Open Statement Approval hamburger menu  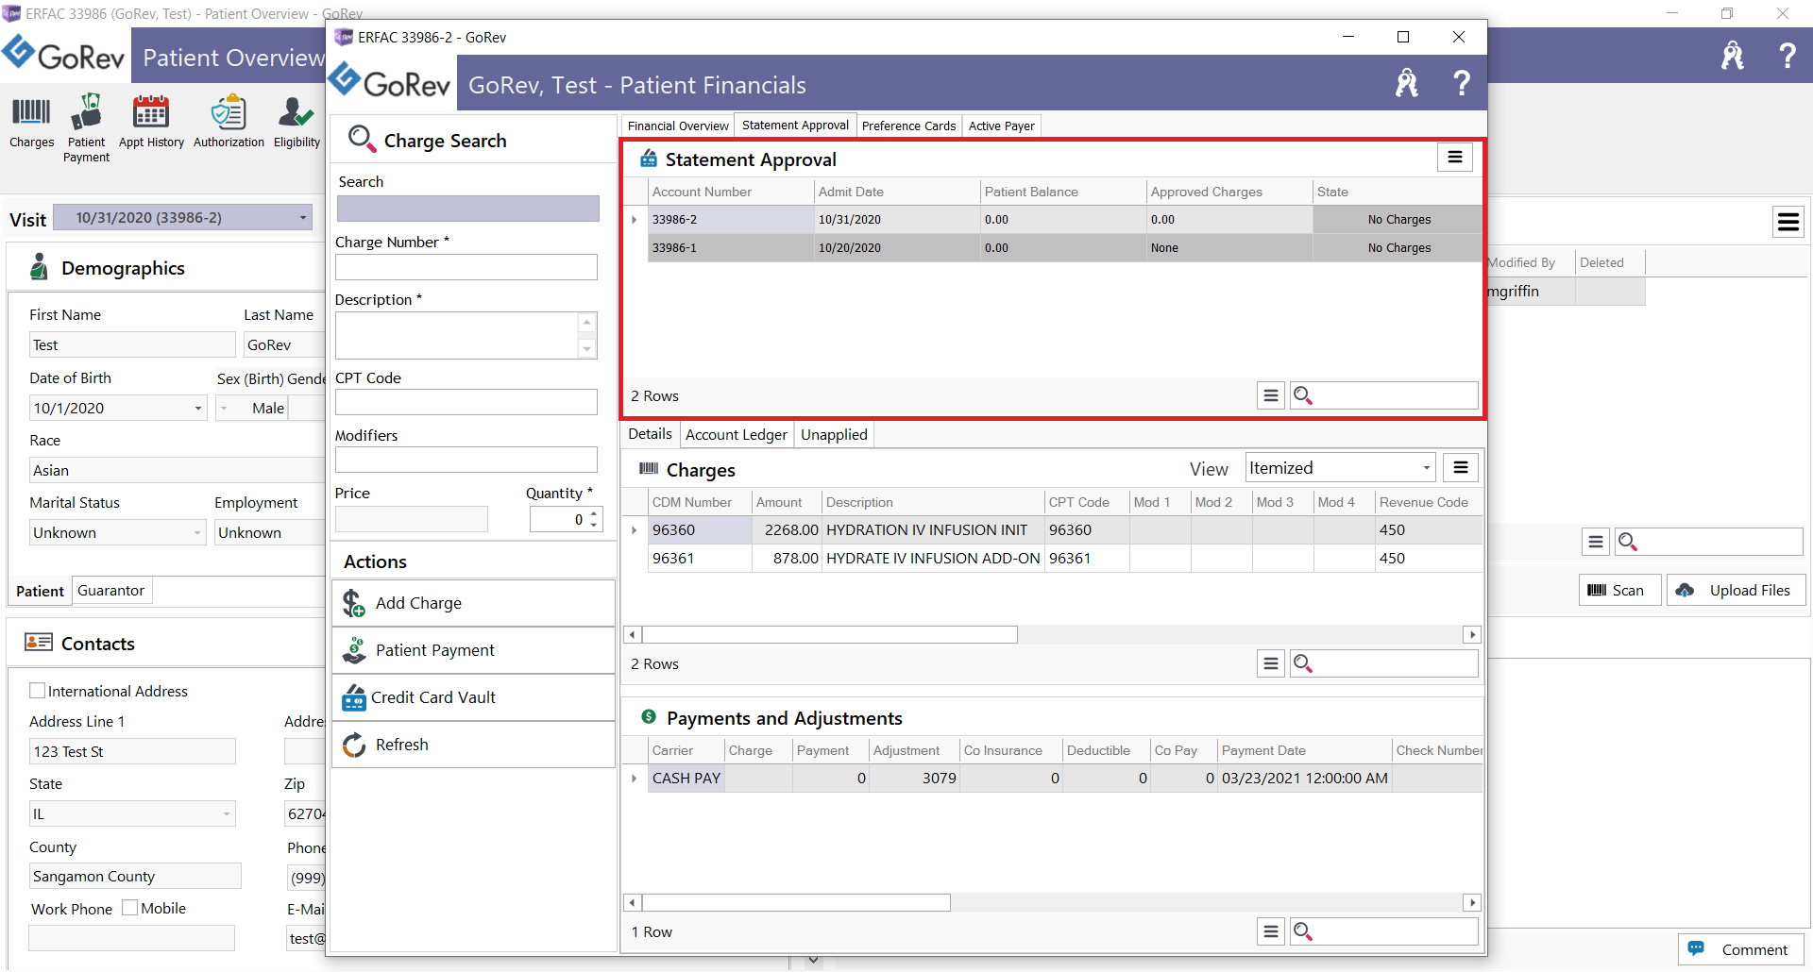point(1455,158)
